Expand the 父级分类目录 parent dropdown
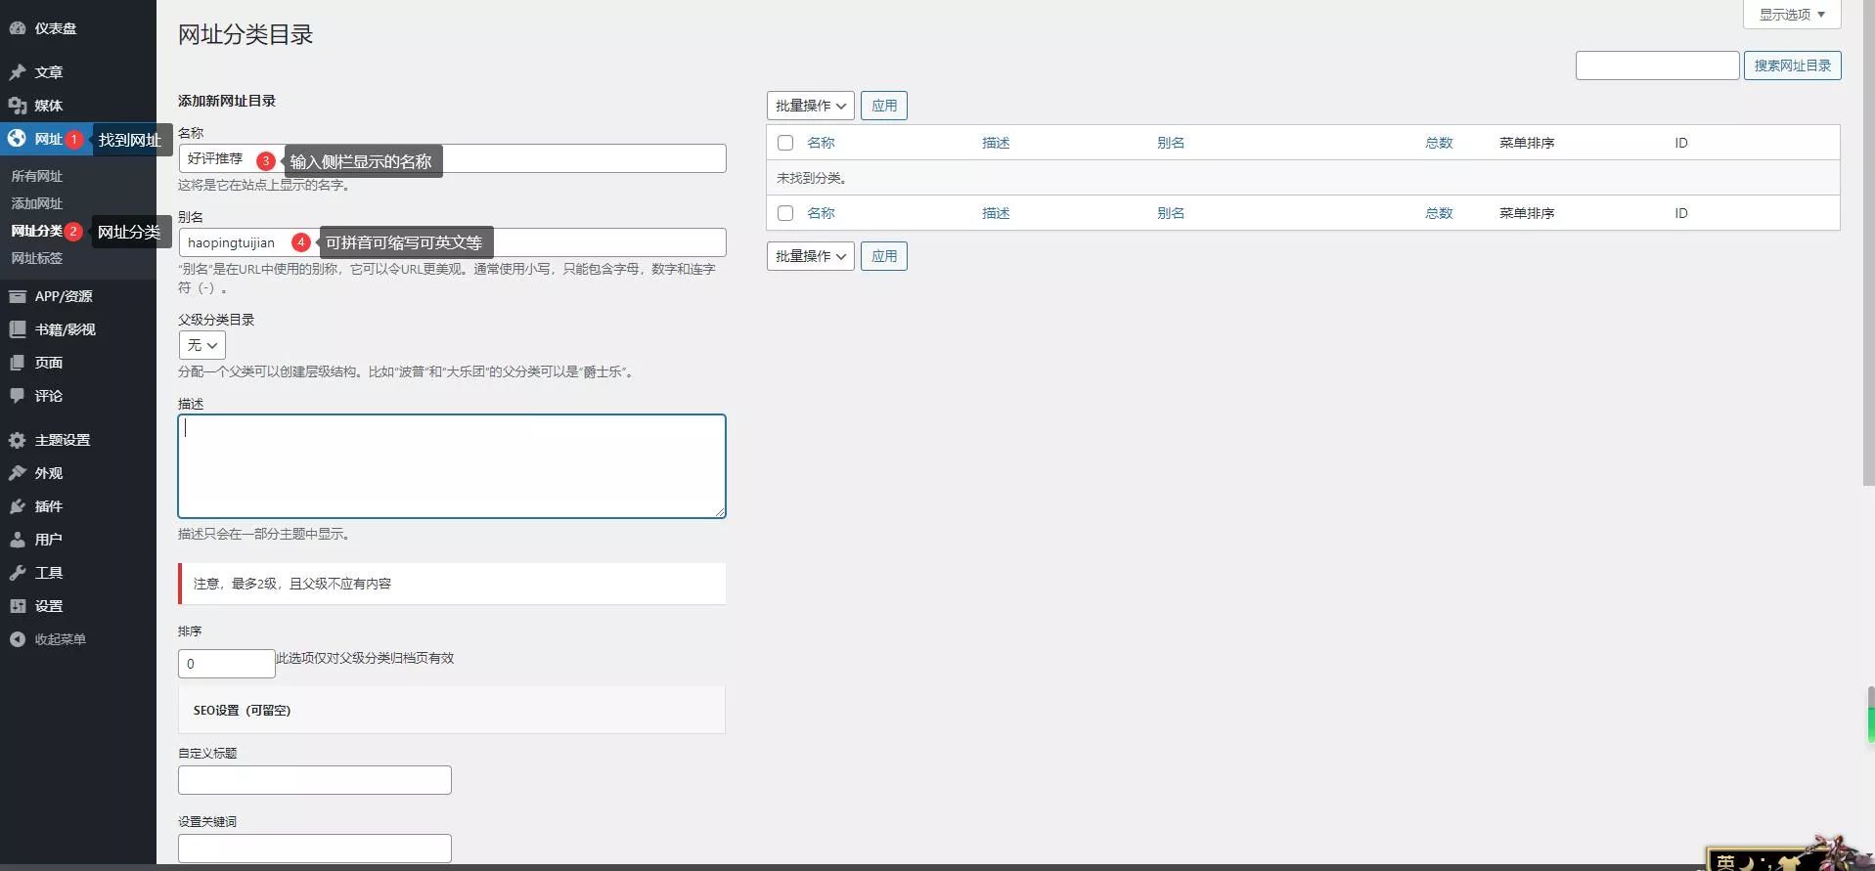1875x871 pixels. [x=201, y=345]
